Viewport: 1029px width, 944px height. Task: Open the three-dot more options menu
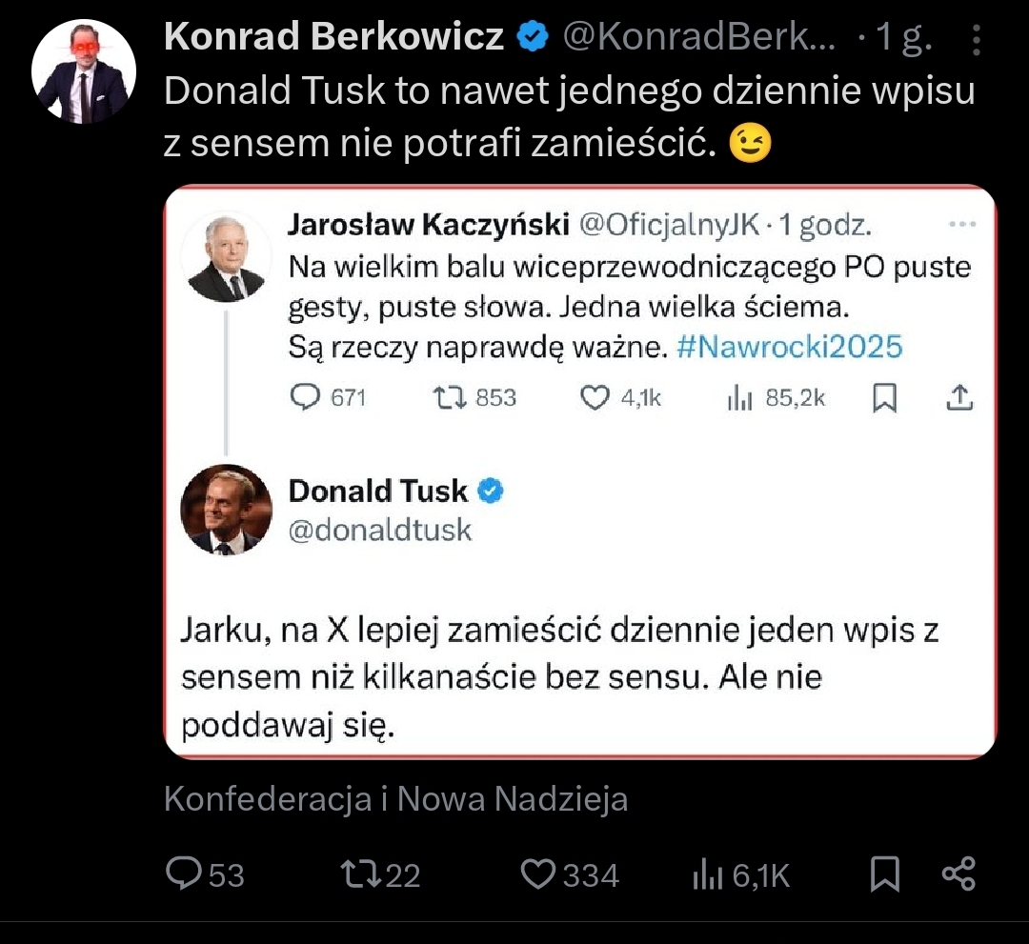click(x=977, y=39)
